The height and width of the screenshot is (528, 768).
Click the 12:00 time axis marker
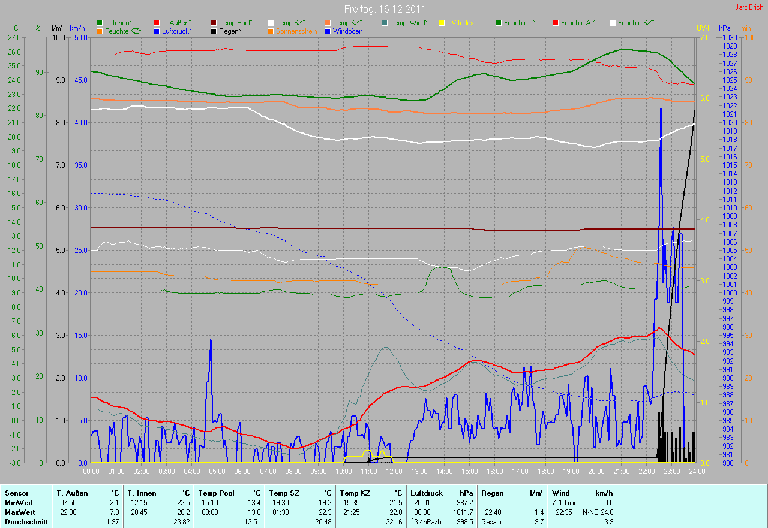(x=394, y=472)
